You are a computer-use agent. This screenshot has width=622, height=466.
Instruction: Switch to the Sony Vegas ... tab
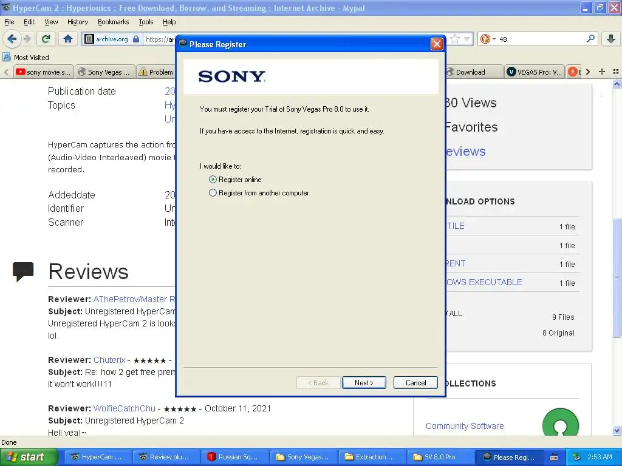tap(104, 72)
